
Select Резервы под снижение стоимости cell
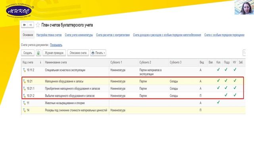pyautogui.click(x=76, y=110)
